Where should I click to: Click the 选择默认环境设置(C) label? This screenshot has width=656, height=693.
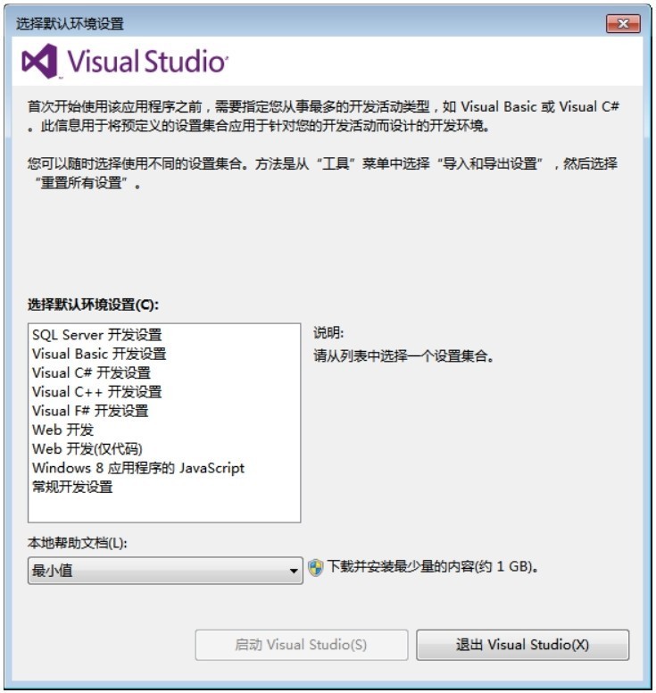point(93,305)
